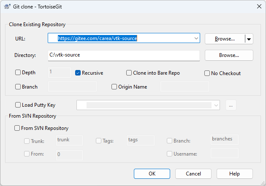Cancel the clone dialog
The image size is (266, 186).
[x=193, y=174]
